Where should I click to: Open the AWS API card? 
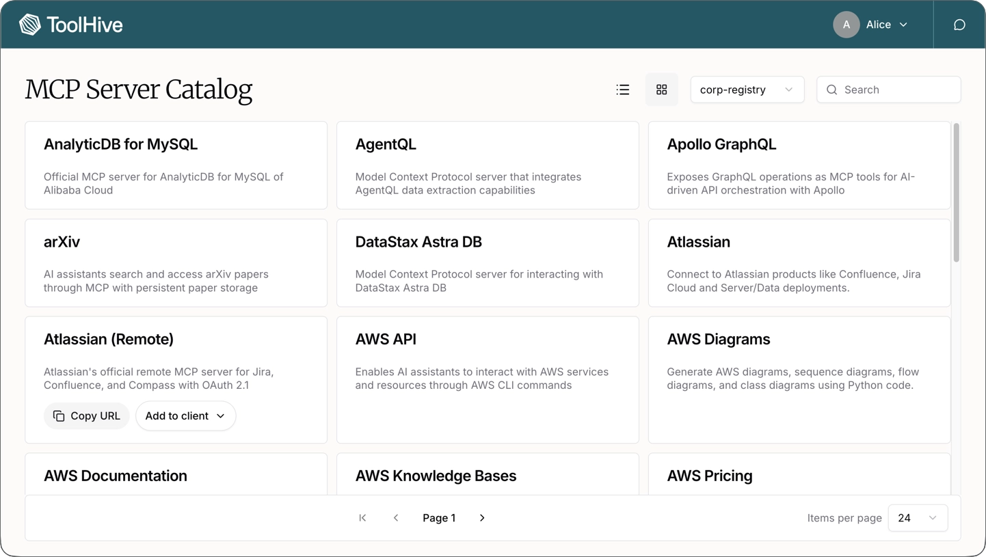[488, 380]
